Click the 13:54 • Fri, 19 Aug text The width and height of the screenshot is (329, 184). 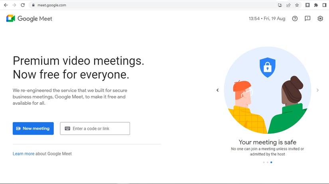pyautogui.click(x=267, y=19)
